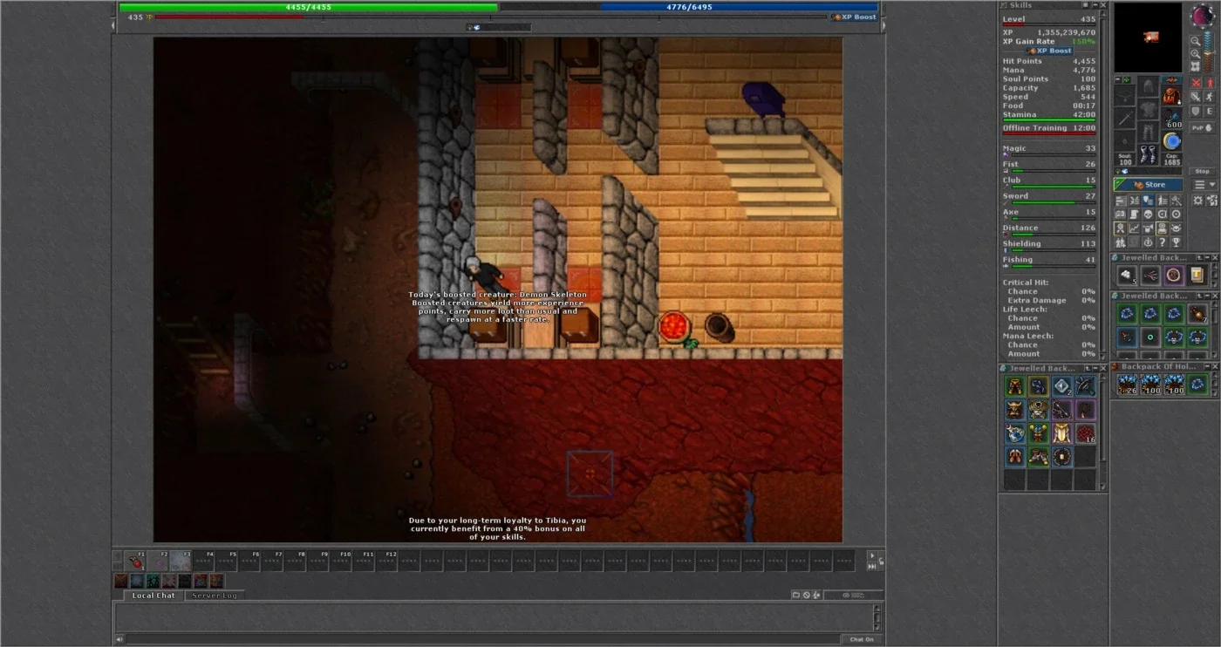Toggle the red X full attack mode
This screenshot has height=647, width=1221.
tap(1196, 83)
